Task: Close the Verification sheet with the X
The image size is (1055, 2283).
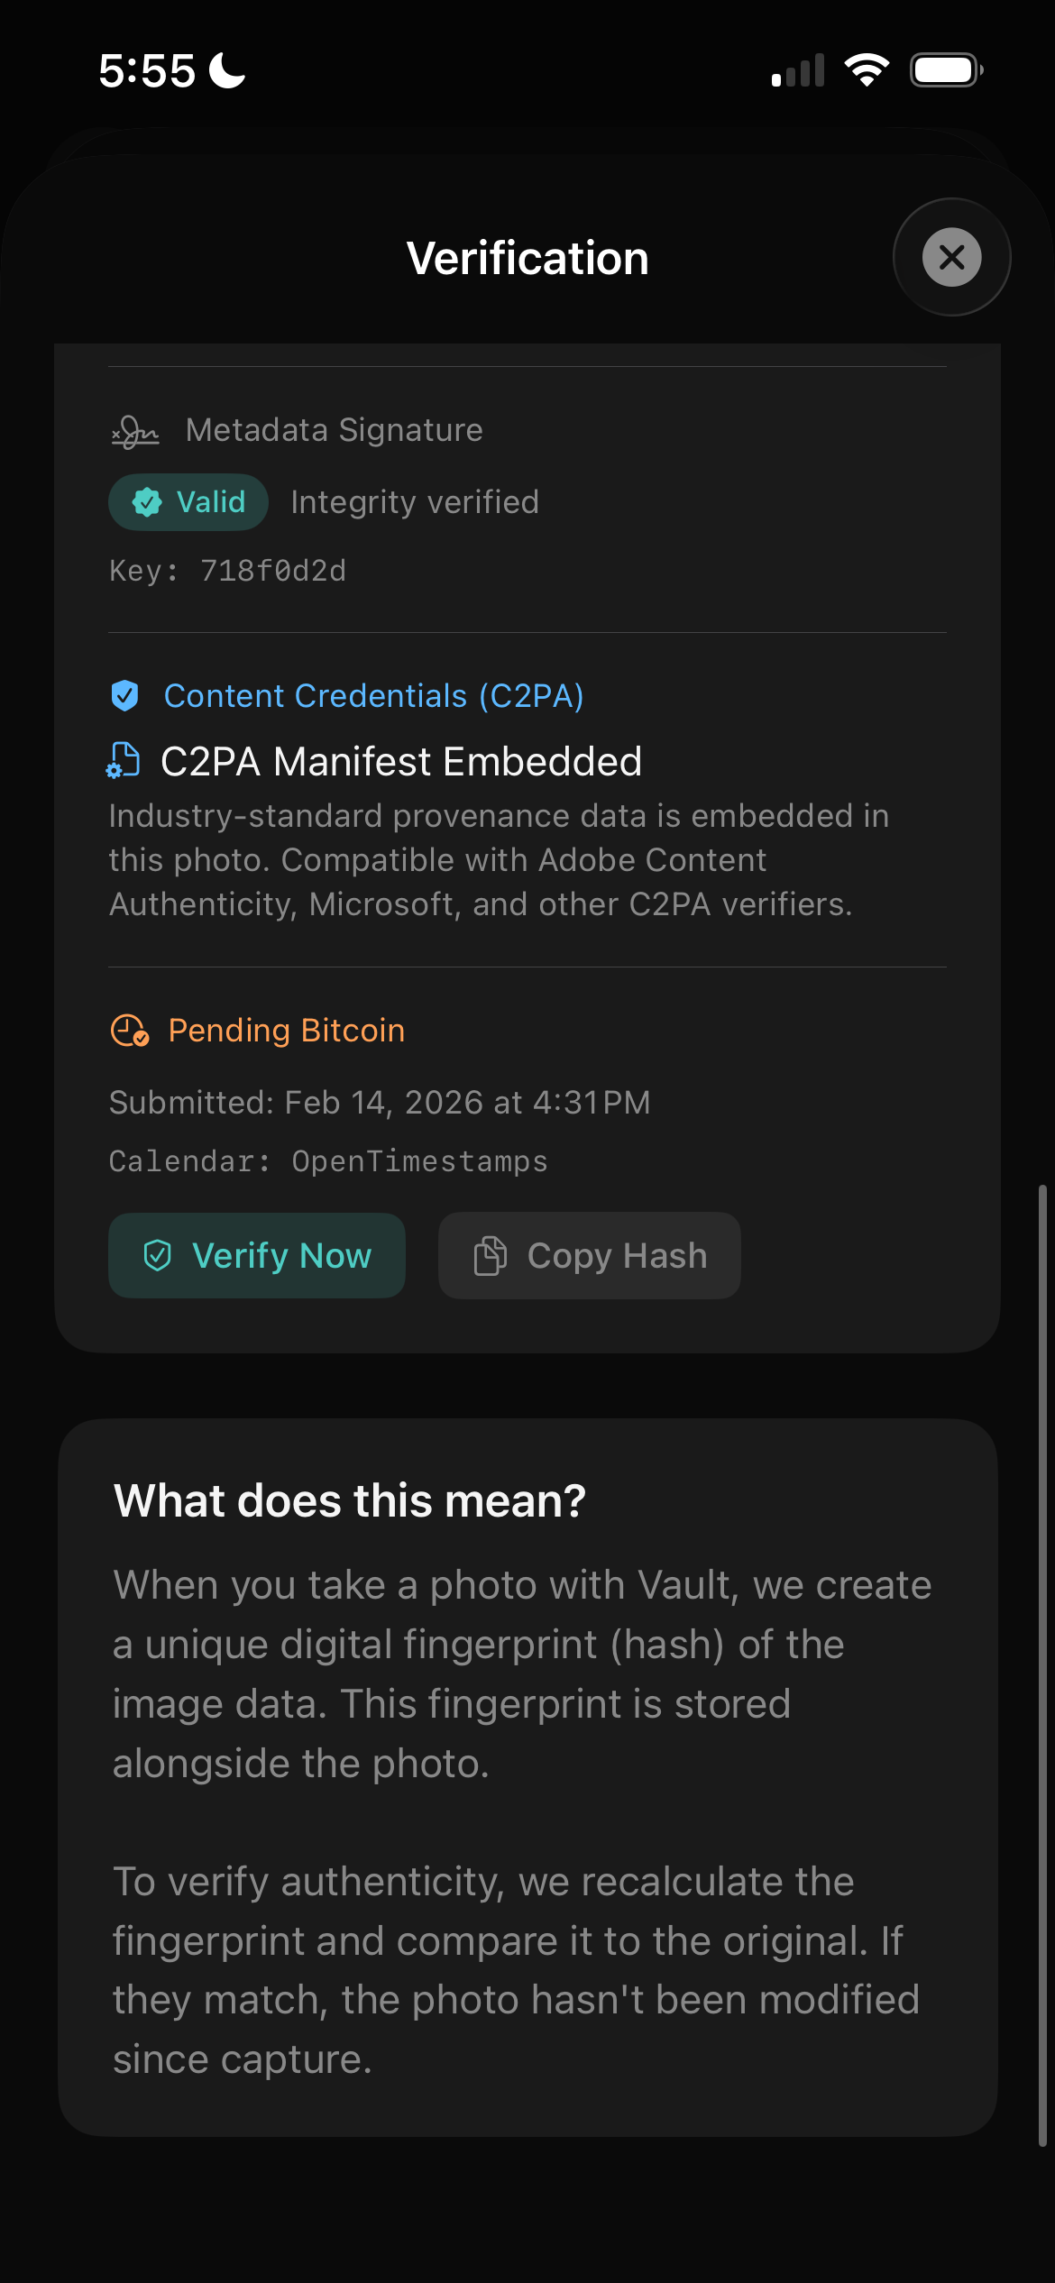Action: (951, 257)
